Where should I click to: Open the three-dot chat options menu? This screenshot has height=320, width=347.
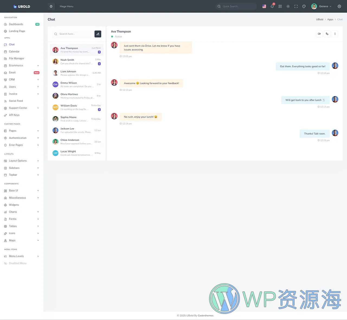click(335, 34)
